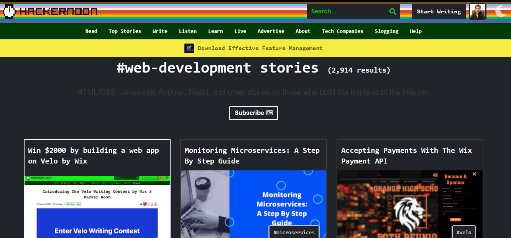Click the Velo Writing Contest thumbnail image
The height and width of the screenshot is (238, 511).
pos(97,207)
